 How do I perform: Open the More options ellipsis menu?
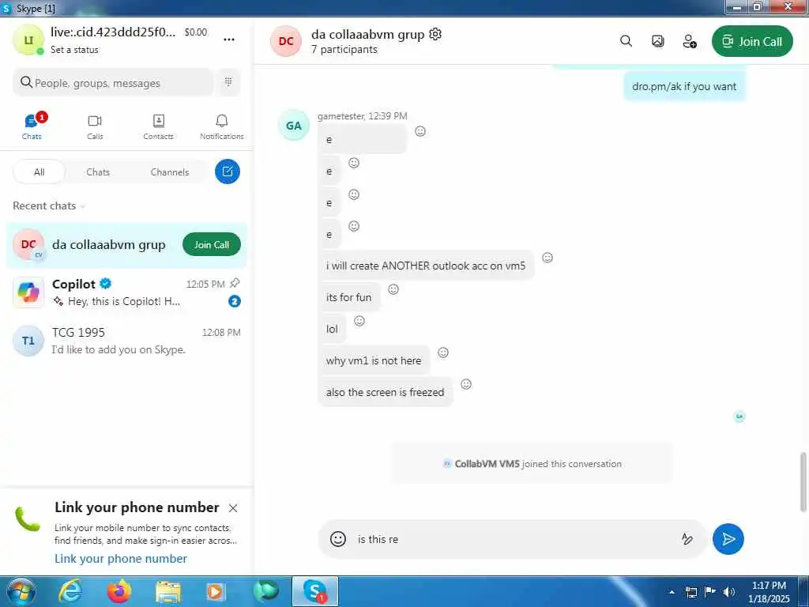229,40
